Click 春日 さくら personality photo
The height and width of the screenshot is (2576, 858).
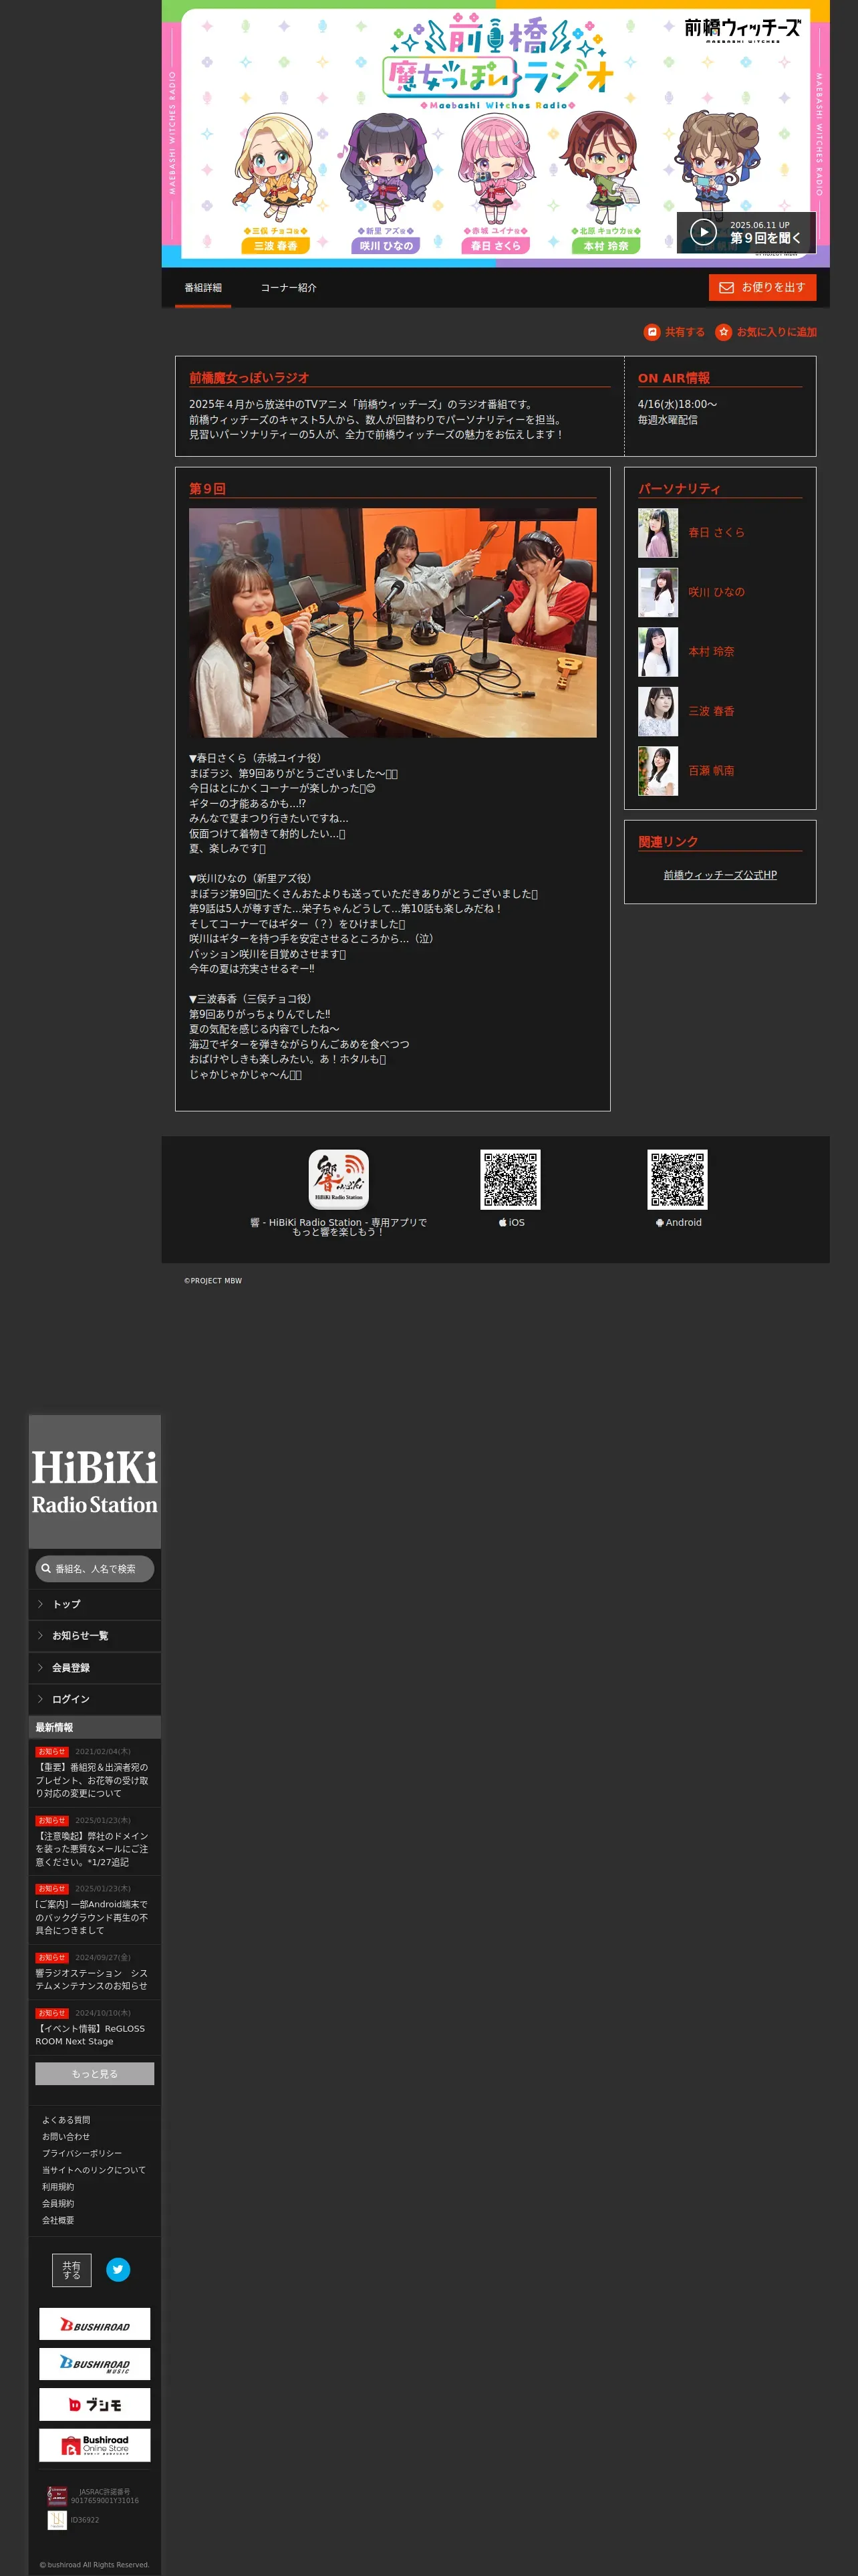(x=658, y=533)
